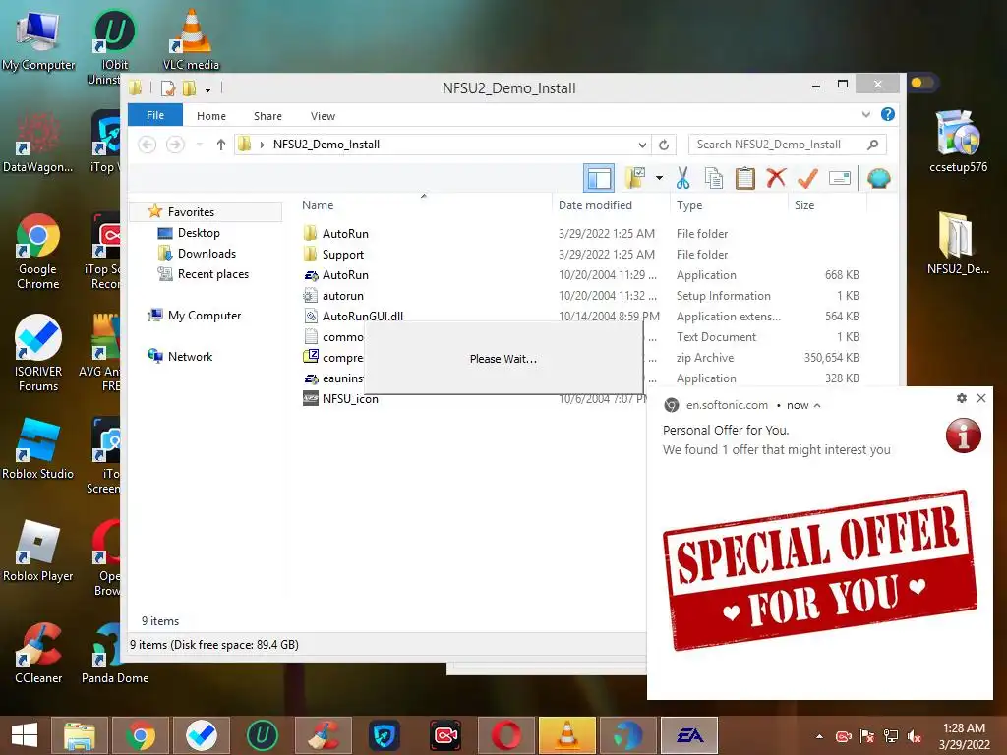Click the EA taskbar icon
Viewport: 1007px width, 755px height.
(x=689, y=735)
